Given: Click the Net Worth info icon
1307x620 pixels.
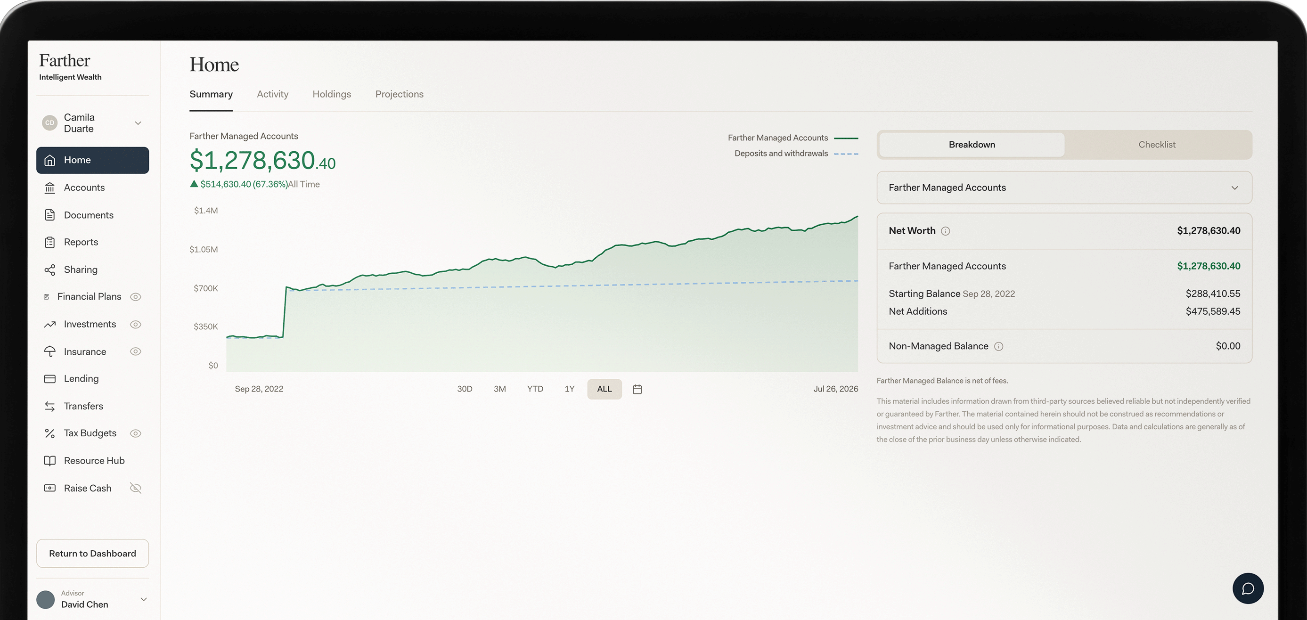Looking at the screenshot, I should (x=945, y=231).
